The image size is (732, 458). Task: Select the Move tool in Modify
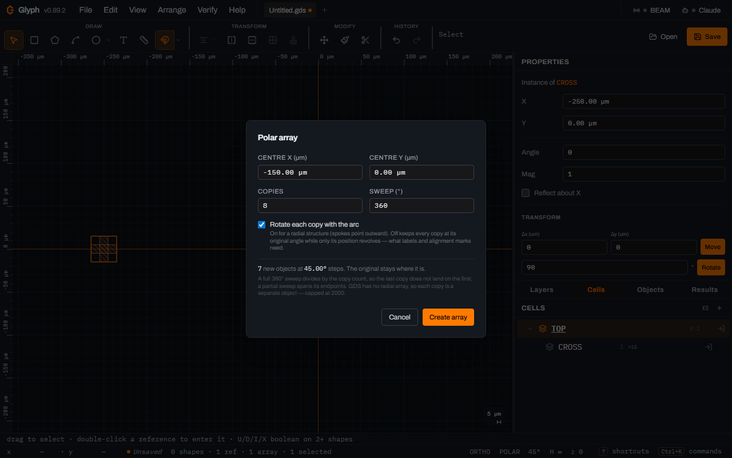click(x=324, y=40)
